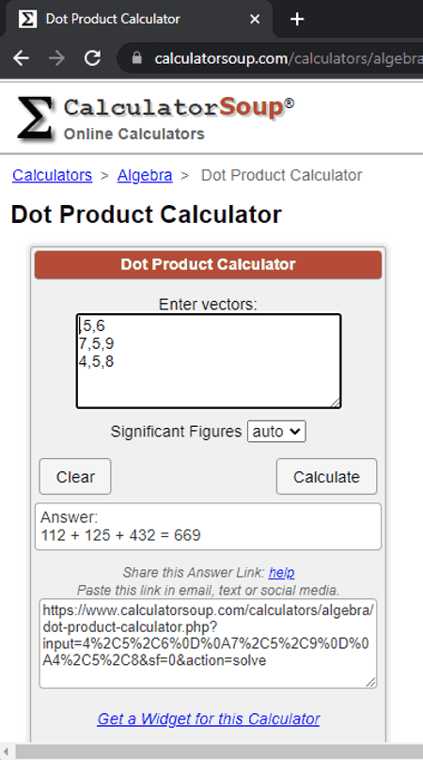Reload the page with refresh icon

click(x=92, y=58)
